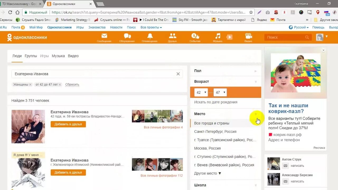Screen dimensions: 338x190
Task: Switch to the Группы tab
Action: coord(31,56)
